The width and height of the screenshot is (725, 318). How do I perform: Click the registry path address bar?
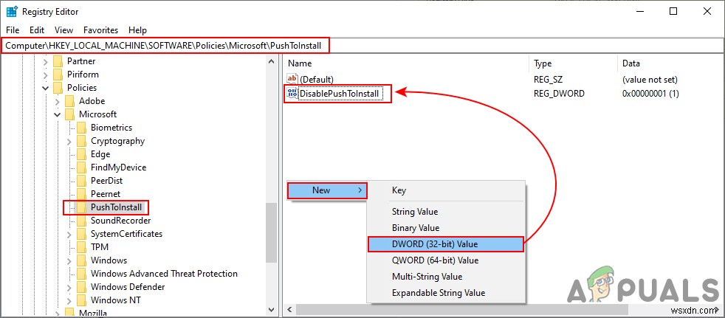(362, 45)
